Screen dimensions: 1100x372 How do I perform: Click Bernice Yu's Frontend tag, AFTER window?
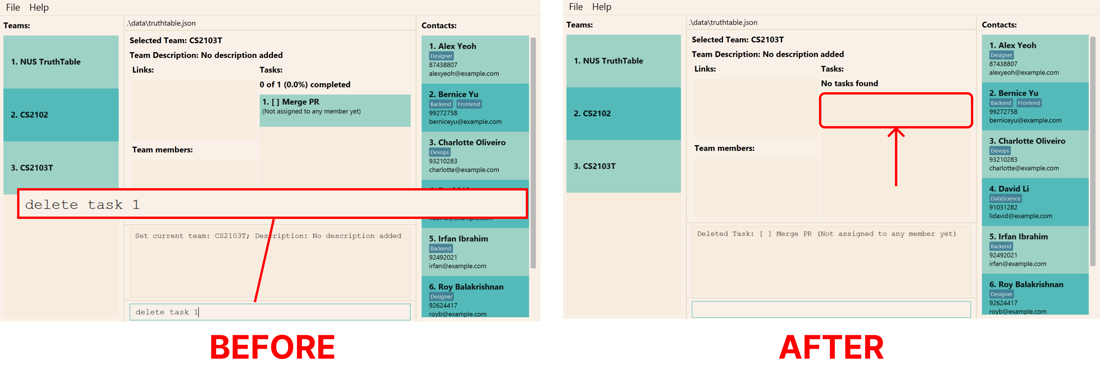click(1029, 103)
